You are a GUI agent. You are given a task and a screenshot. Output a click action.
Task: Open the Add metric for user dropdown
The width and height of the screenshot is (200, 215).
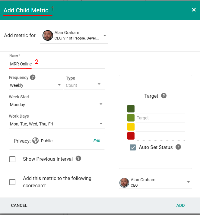(104, 36)
